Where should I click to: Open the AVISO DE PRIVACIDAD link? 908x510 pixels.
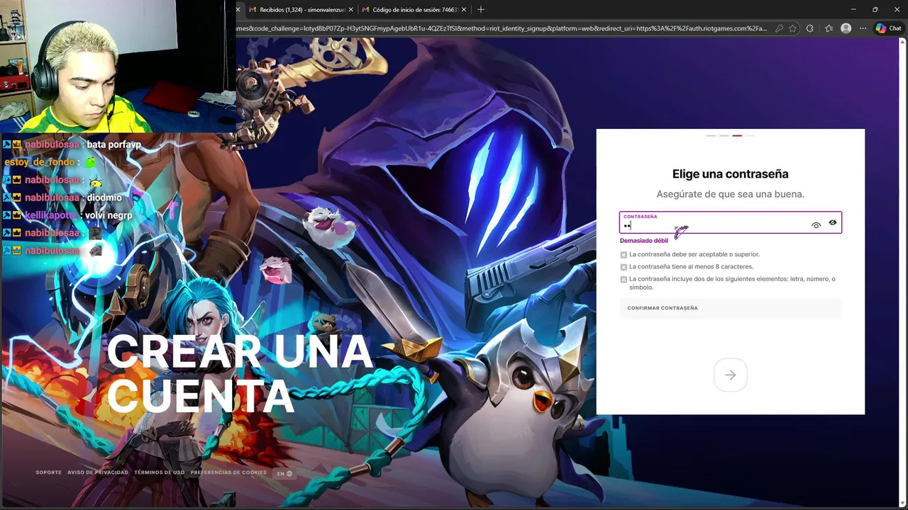[98, 472]
